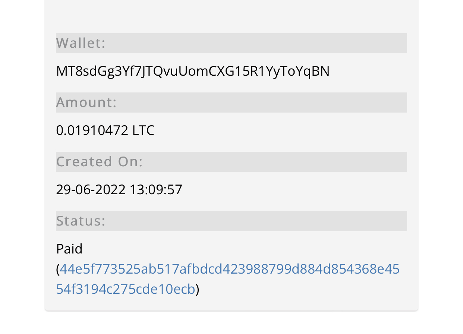Click the time 13:09:57
463x334 pixels.
click(x=156, y=190)
